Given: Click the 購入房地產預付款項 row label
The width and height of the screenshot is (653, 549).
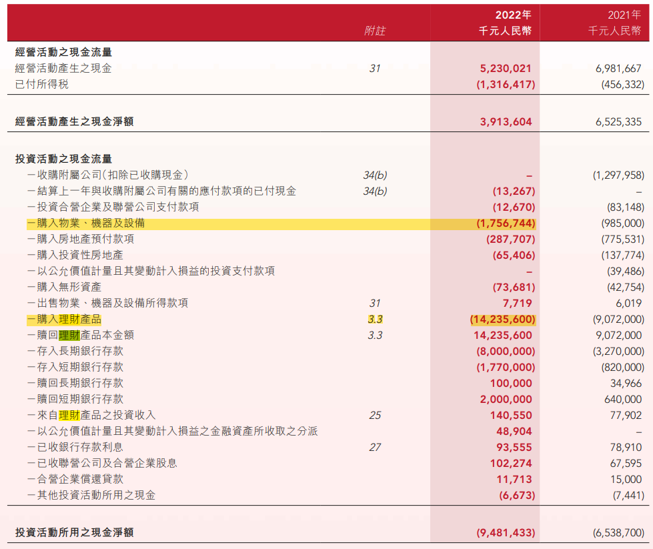Looking at the screenshot, I should [81, 239].
